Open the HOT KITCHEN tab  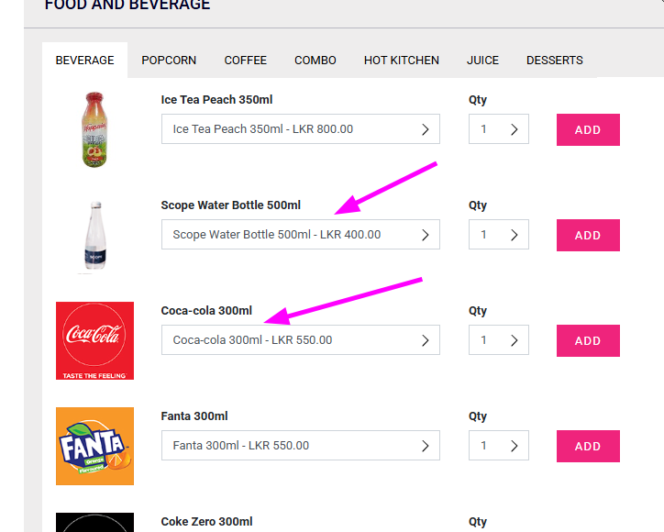401,61
